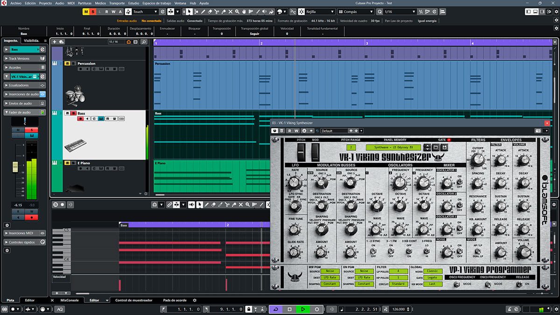Select the key editor Draw pencil tool
This screenshot has height=315, width=560.
207,204
